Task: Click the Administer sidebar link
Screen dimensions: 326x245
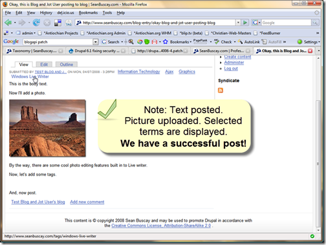Action: pyautogui.click(x=234, y=63)
